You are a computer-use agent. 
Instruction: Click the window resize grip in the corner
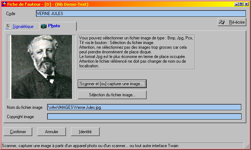coord(247,146)
